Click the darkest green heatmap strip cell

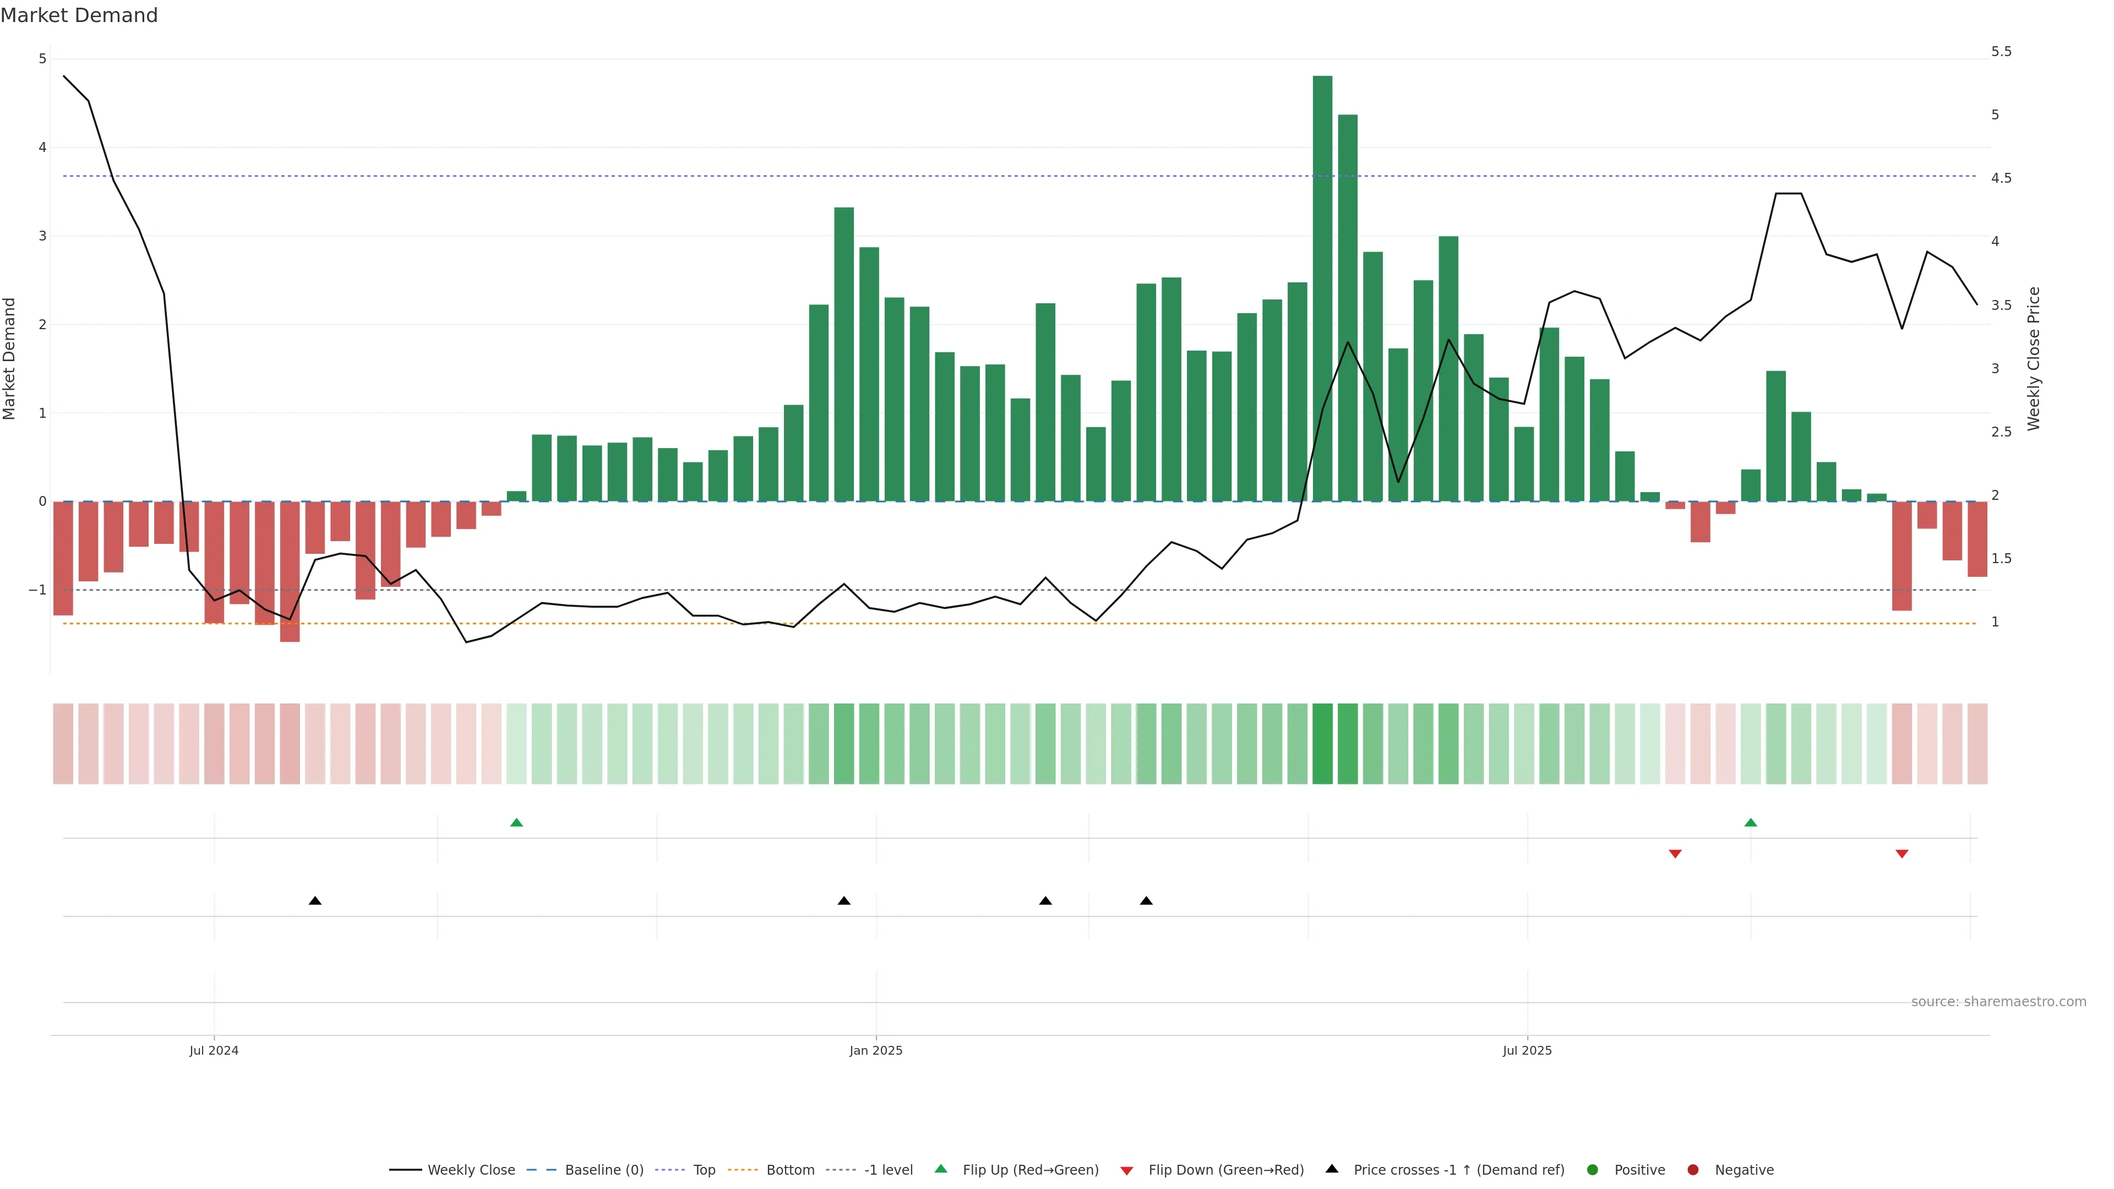[x=1322, y=744]
